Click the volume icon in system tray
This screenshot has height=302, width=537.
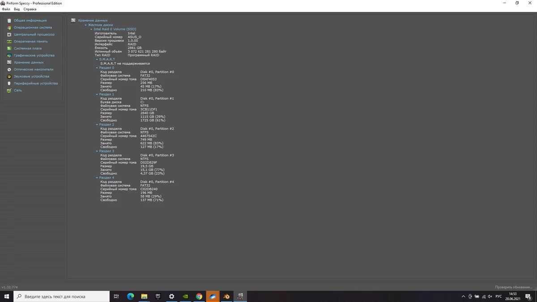click(490, 296)
